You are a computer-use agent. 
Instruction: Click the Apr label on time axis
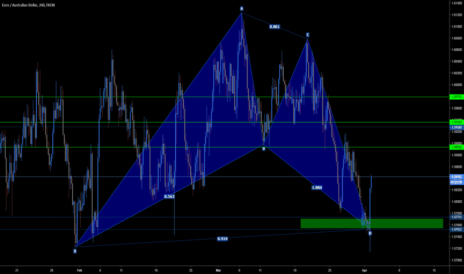(364, 270)
